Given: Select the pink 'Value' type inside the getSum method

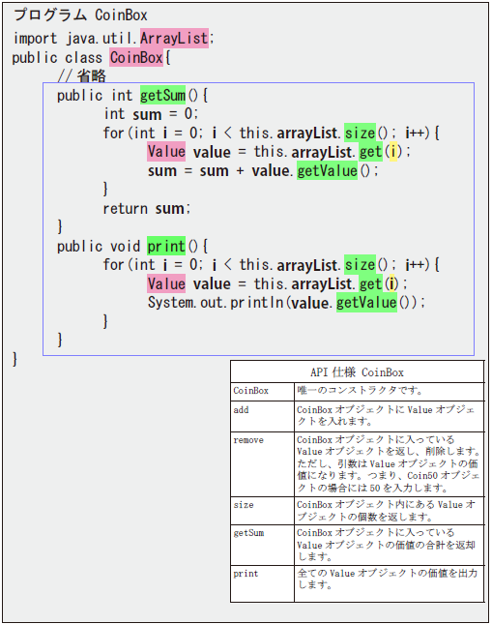Looking at the screenshot, I should [x=166, y=152].
